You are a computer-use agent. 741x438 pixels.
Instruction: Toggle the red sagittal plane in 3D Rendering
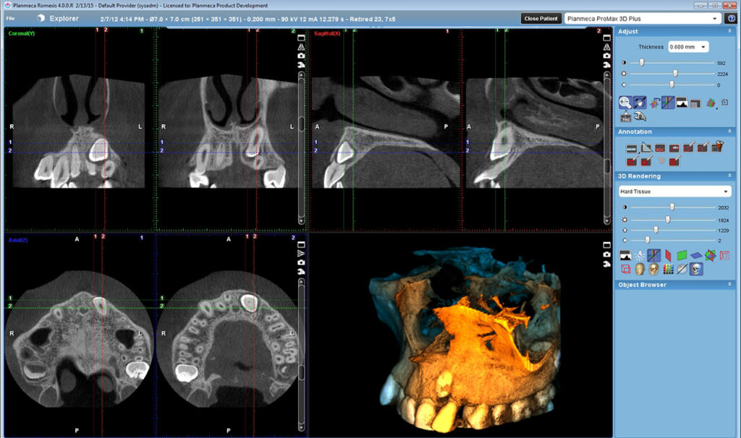tap(667, 254)
